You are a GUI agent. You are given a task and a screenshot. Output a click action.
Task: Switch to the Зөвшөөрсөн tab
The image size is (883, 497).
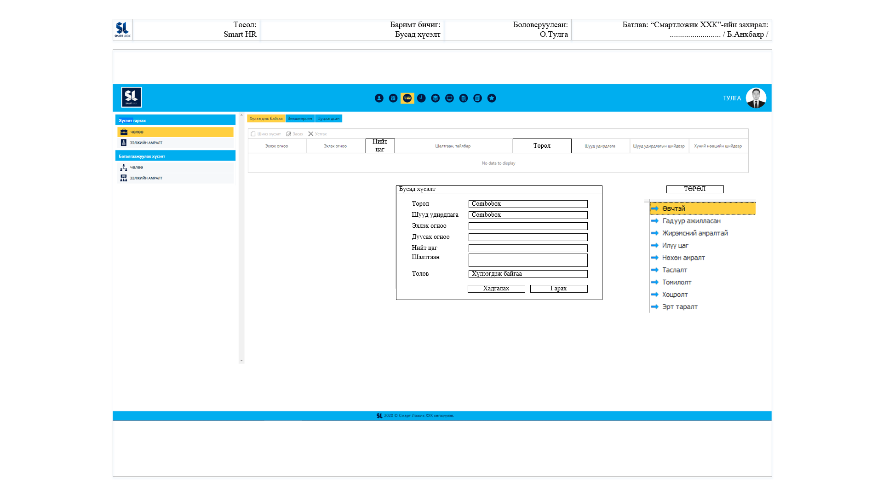(x=300, y=119)
